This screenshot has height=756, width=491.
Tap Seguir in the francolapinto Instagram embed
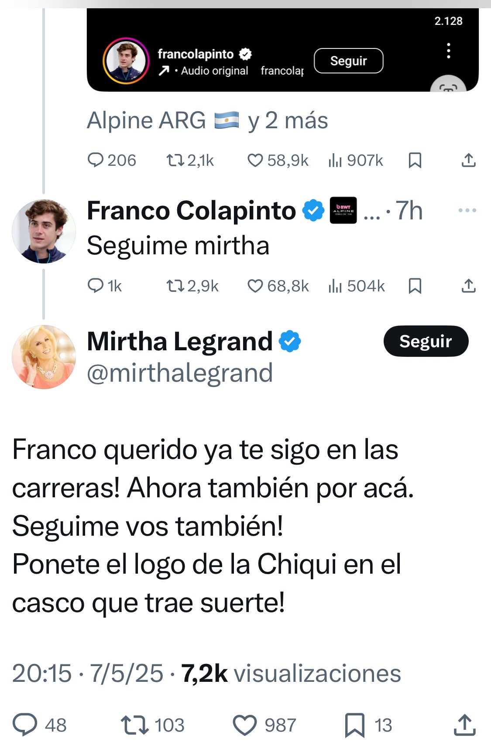pyautogui.click(x=349, y=61)
